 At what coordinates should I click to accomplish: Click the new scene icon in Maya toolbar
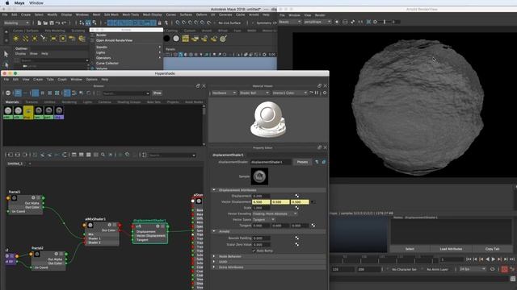[x=40, y=23]
